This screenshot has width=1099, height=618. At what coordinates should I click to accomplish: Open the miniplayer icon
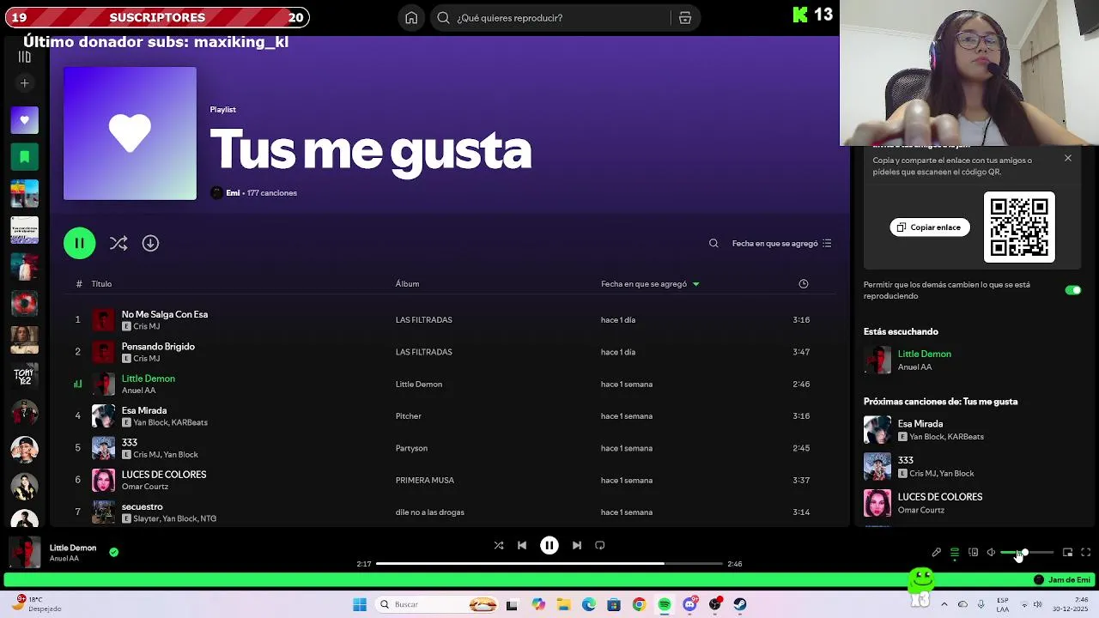click(x=1068, y=553)
